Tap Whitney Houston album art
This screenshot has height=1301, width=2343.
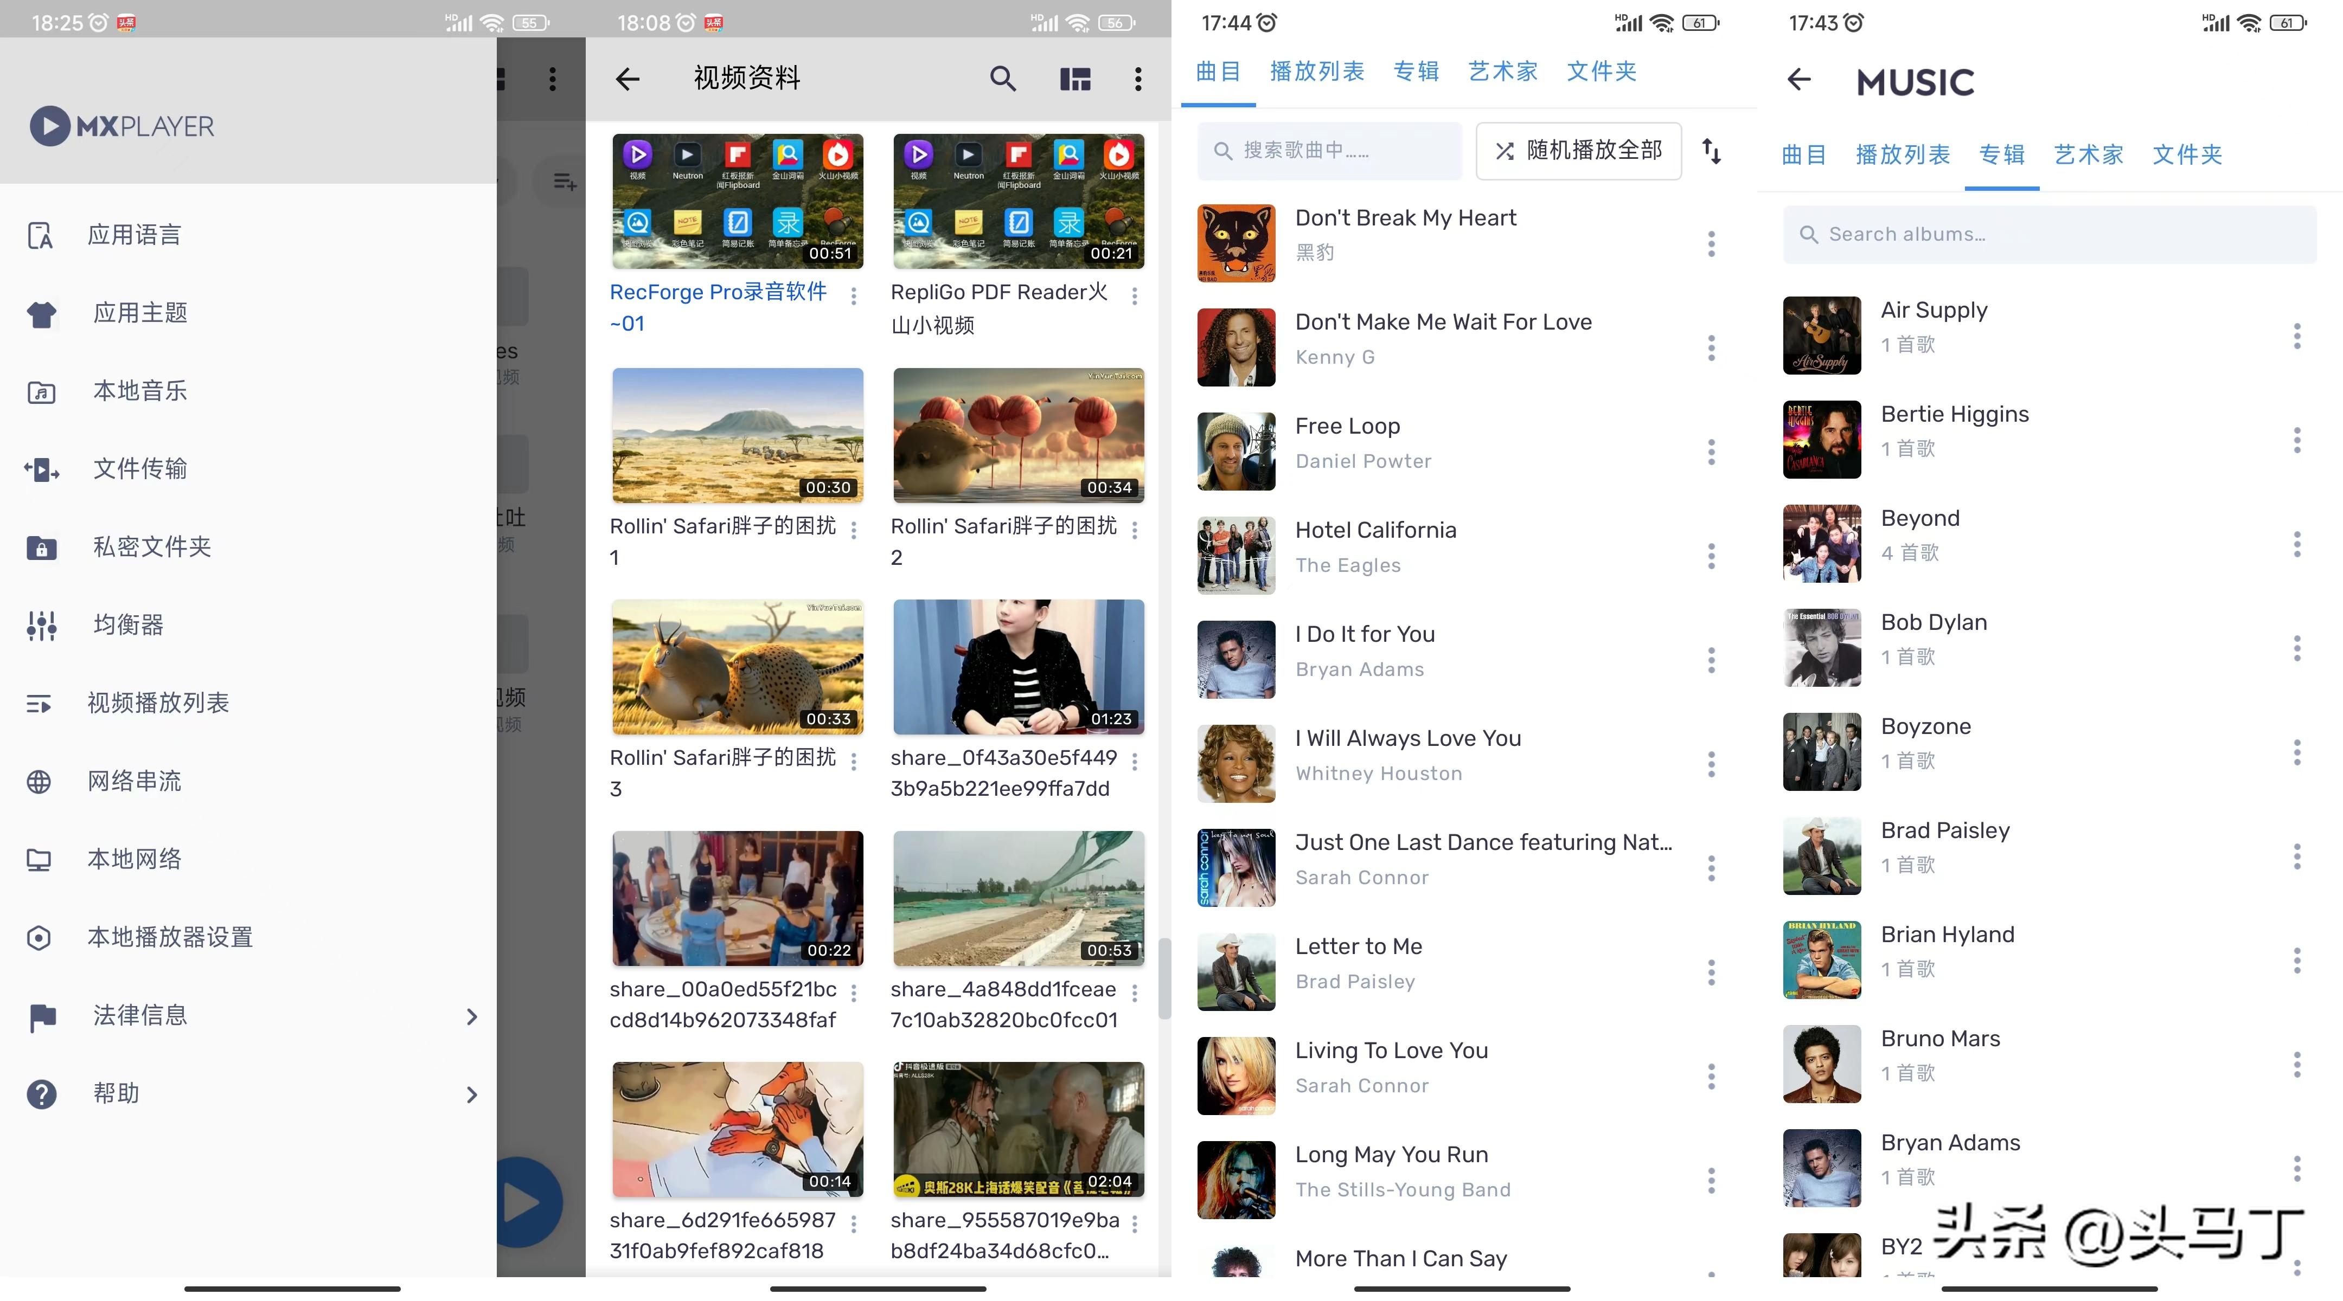coord(1236,764)
